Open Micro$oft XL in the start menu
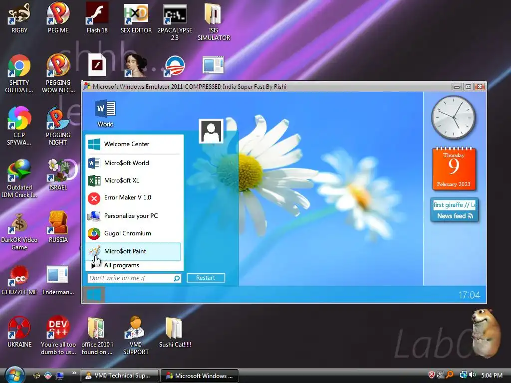511x383 pixels. point(133,181)
